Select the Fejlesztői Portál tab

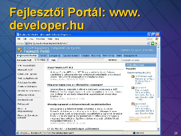(27, 56)
